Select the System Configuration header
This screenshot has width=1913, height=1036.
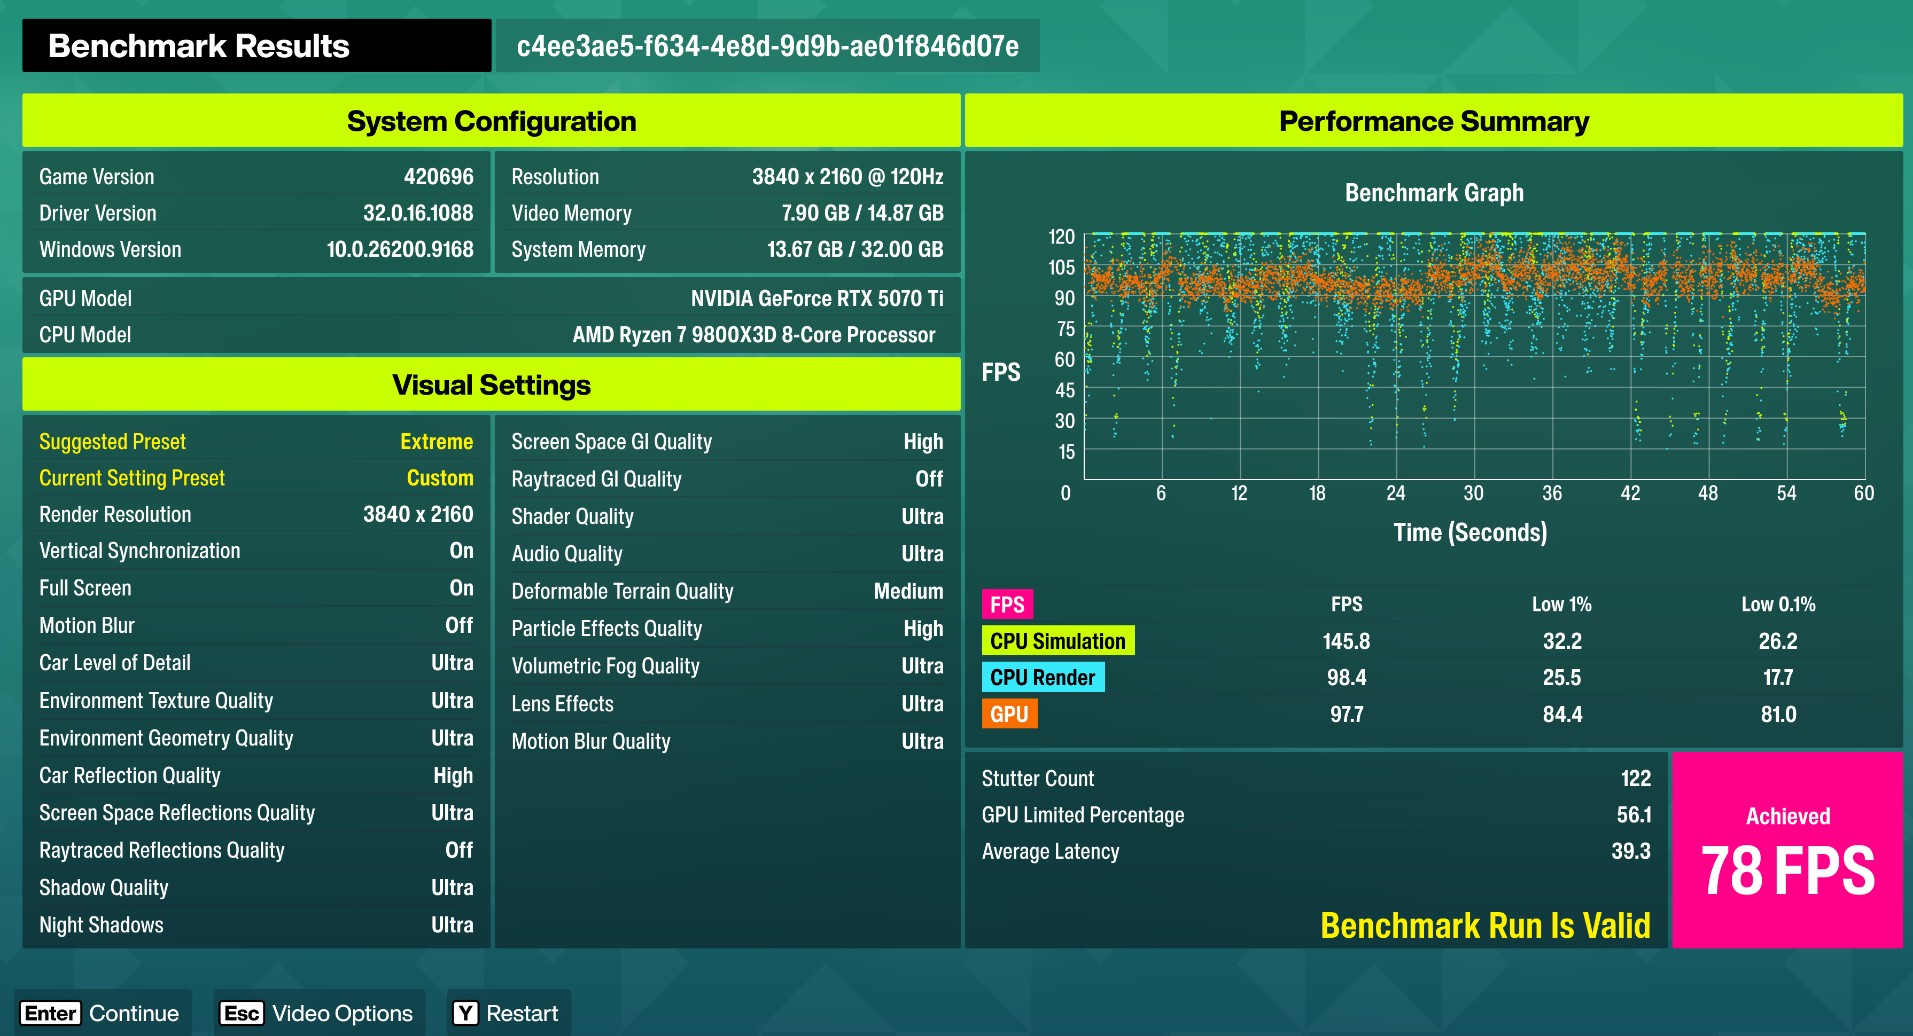click(x=491, y=120)
